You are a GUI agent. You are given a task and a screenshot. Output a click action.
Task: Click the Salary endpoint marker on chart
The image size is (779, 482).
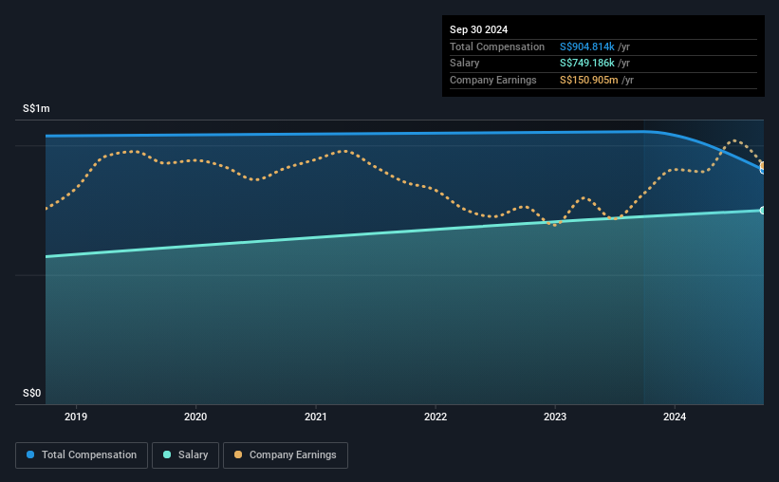(763, 211)
